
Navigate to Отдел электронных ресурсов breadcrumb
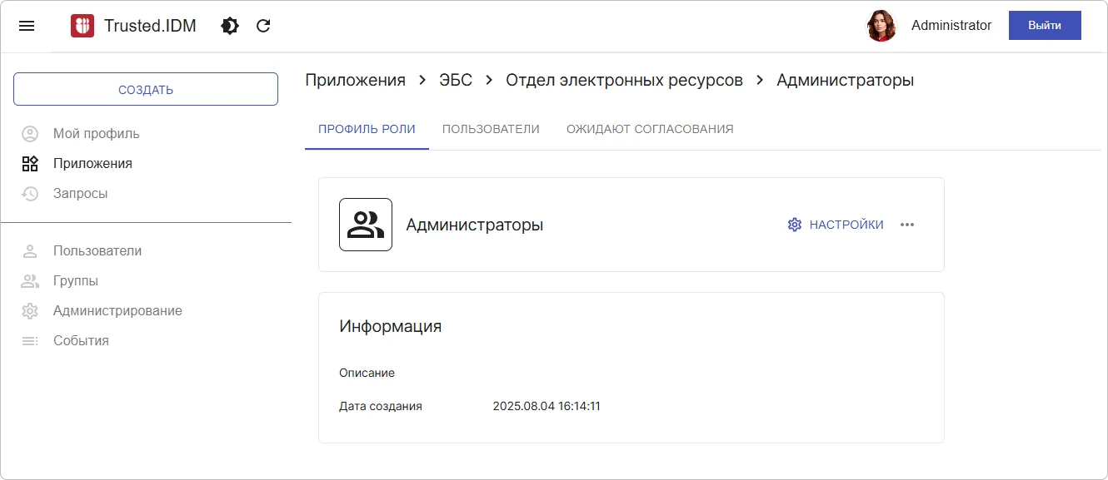tap(624, 81)
